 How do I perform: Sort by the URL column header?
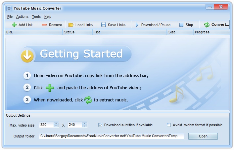(x=33, y=32)
